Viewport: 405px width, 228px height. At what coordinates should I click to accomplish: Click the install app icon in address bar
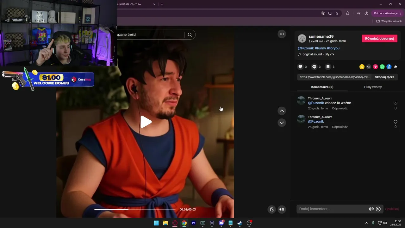[330, 13]
